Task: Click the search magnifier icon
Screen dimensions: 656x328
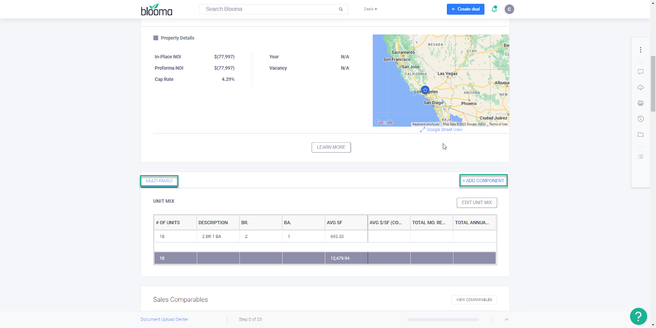Action: 341,9
